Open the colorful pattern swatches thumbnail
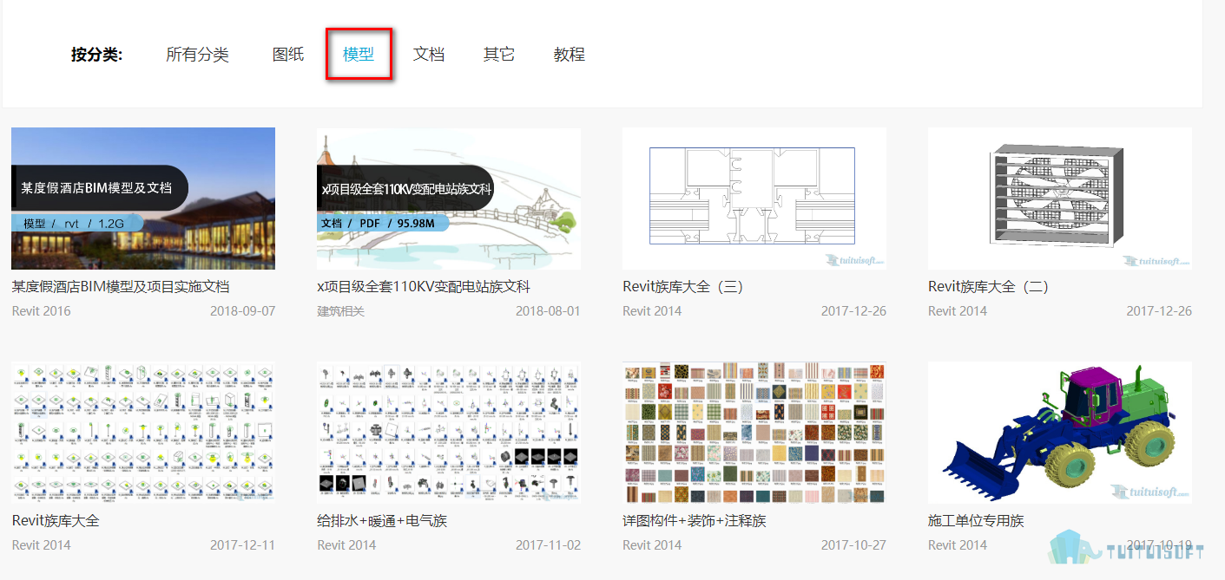 [754, 433]
